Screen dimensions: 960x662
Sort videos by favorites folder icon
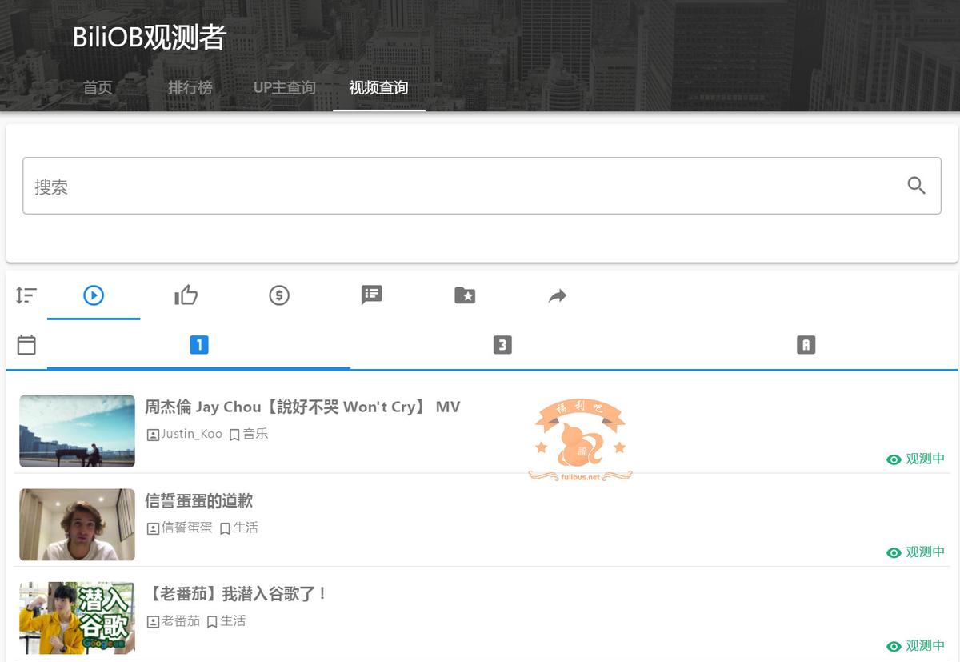point(465,295)
